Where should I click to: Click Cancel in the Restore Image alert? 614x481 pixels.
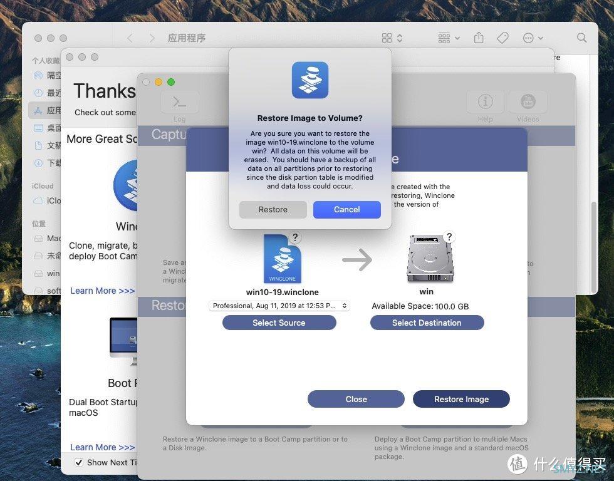click(347, 210)
